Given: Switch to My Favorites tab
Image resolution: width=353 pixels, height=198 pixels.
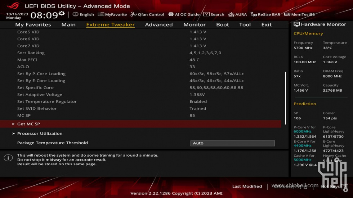Looking at the screenshot, I should coord(33,24).
